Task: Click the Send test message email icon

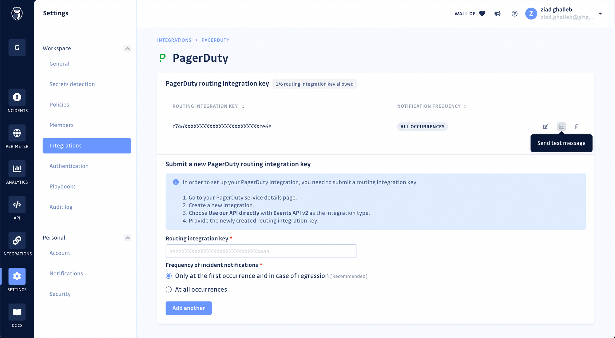Action: (x=562, y=126)
